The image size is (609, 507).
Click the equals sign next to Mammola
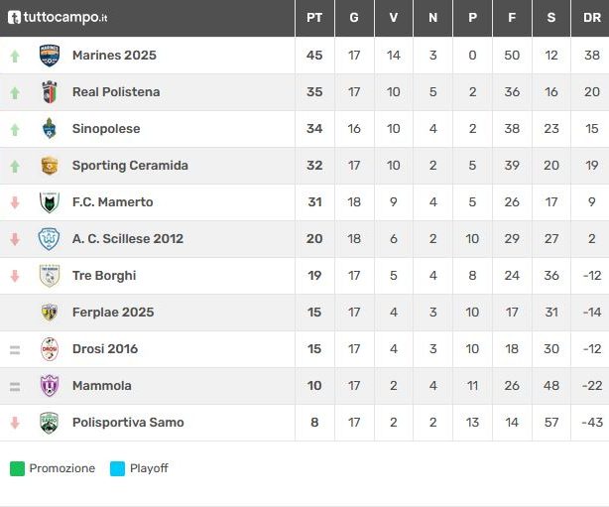click(15, 386)
